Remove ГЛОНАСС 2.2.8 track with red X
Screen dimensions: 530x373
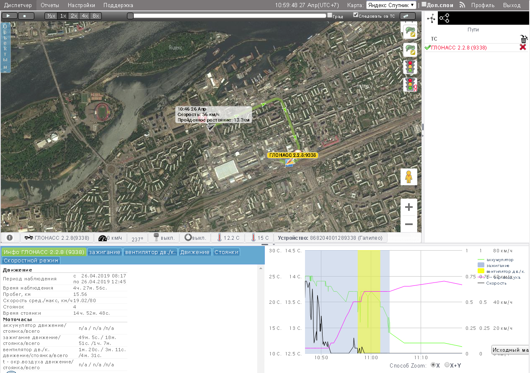(x=522, y=47)
